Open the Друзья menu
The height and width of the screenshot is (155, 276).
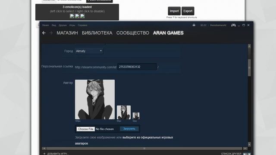coord(63,25)
